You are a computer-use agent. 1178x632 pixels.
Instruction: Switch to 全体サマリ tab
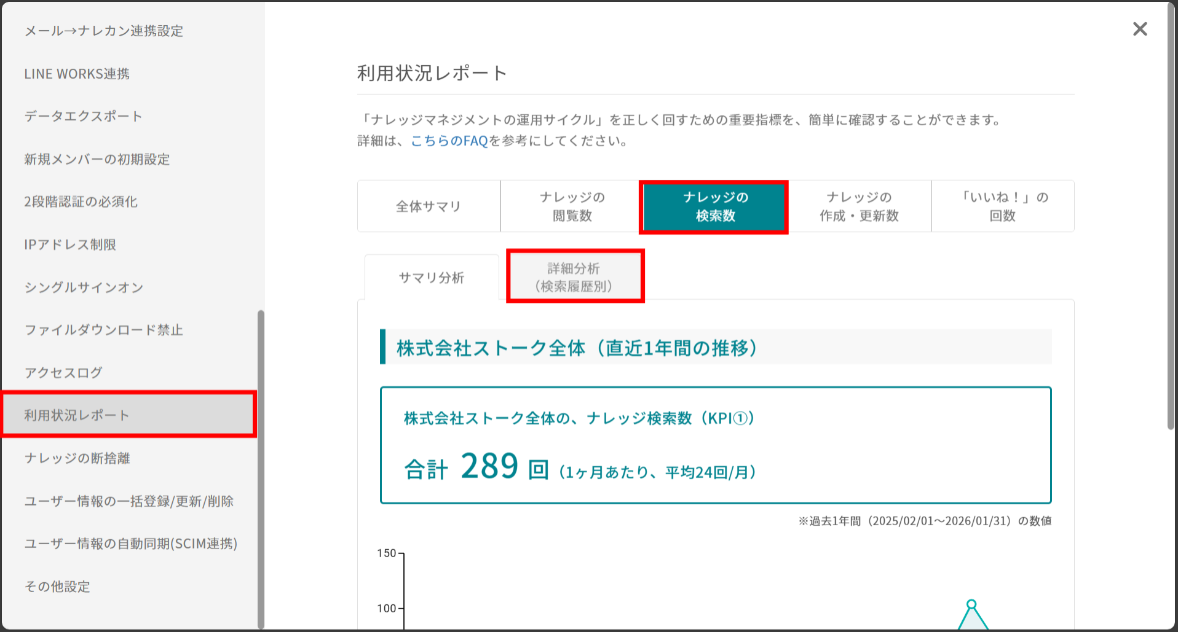[429, 206]
